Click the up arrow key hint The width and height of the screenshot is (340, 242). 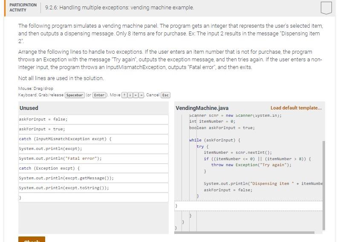(x=124, y=95)
